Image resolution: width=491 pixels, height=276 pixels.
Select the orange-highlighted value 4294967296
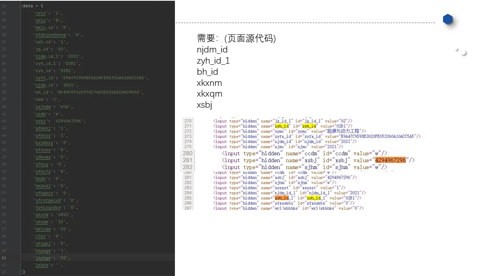tap(390, 160)
